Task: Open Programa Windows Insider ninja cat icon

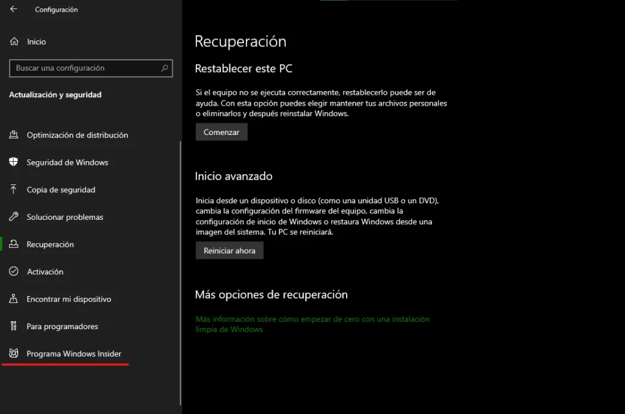Action: 13,354
